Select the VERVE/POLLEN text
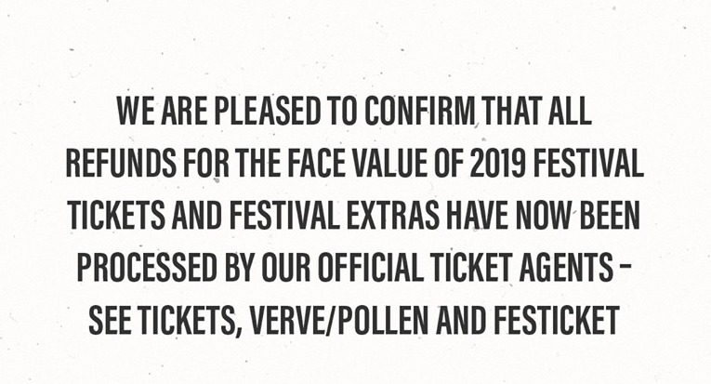Image resolution: width=711 pixels, height=384 pixels. (x=339, y=320)
